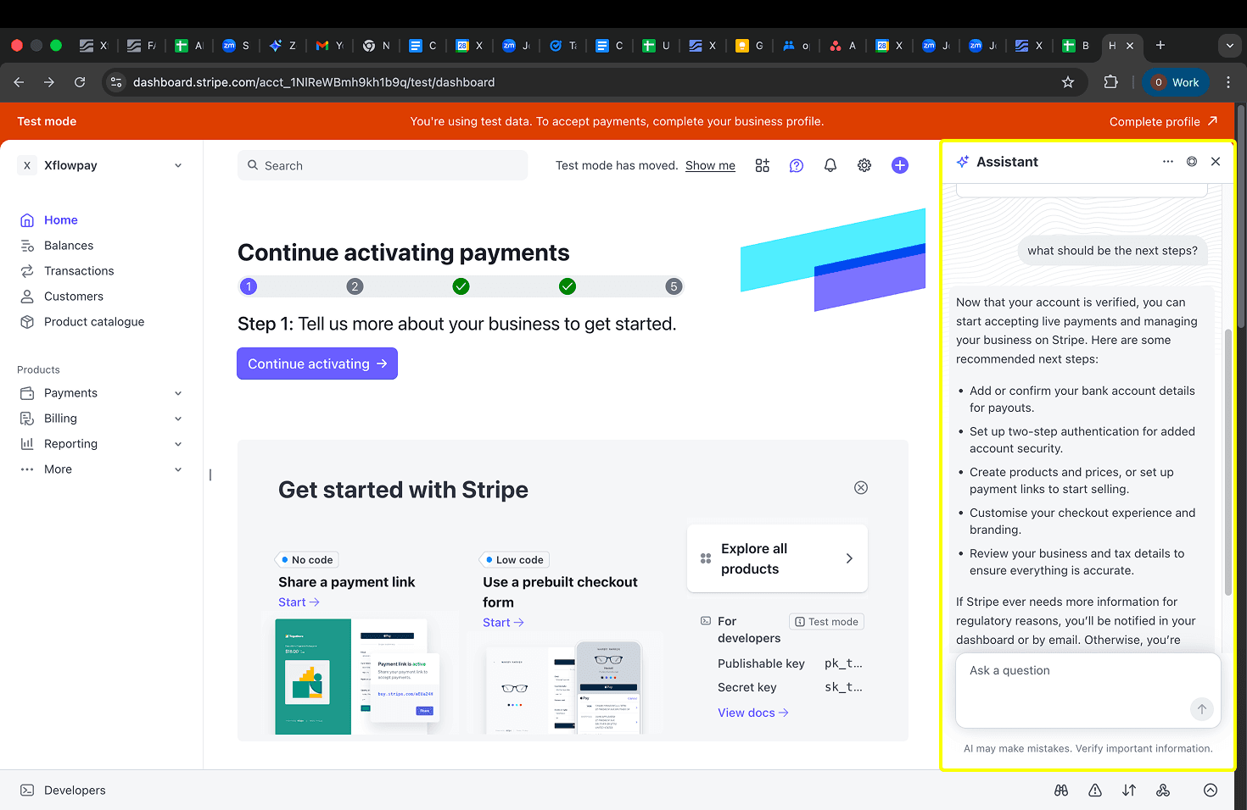Click activation step 5 marker

[674, 286]
